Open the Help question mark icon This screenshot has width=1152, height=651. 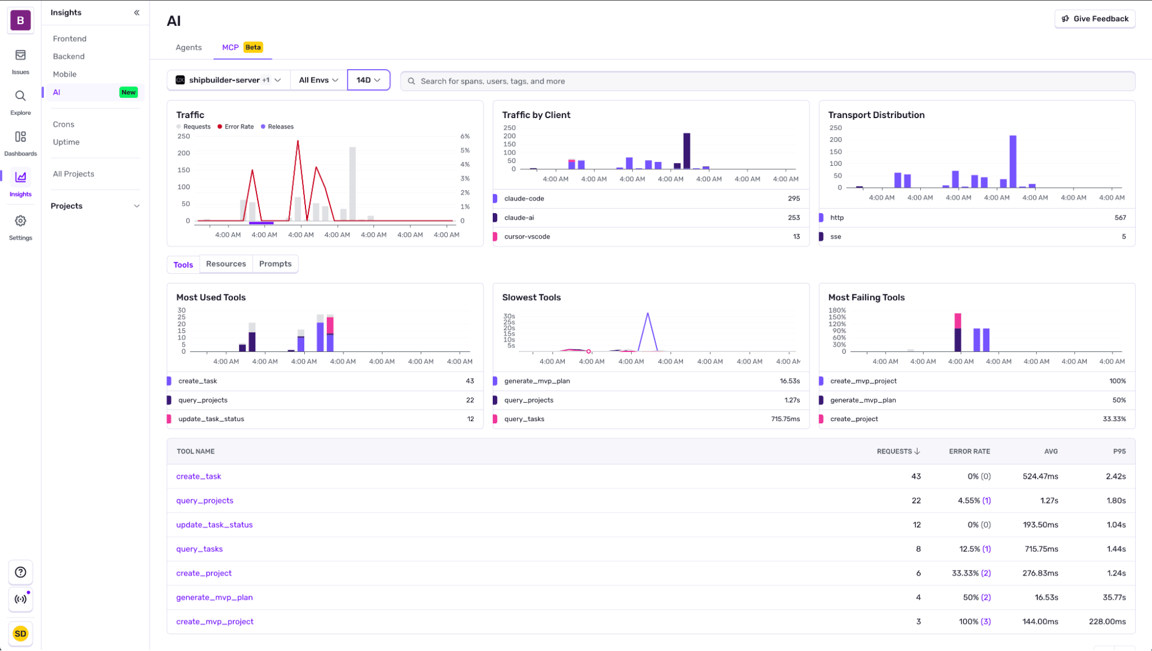pyautogui.click(x=20, y=572)
